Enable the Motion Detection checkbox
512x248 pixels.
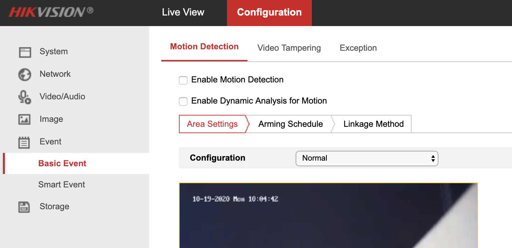coord(183,80)
